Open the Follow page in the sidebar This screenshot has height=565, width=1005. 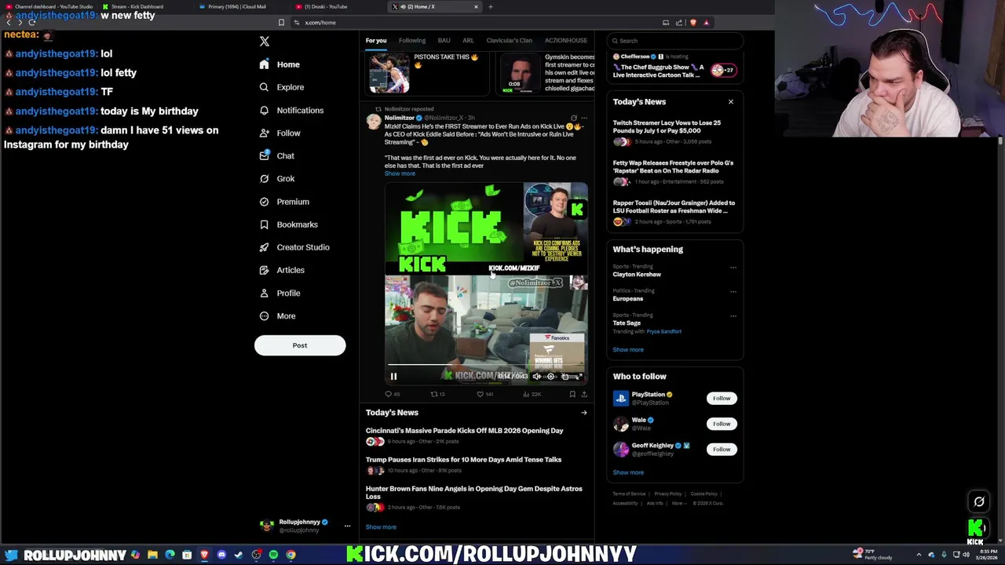(280, 133)
